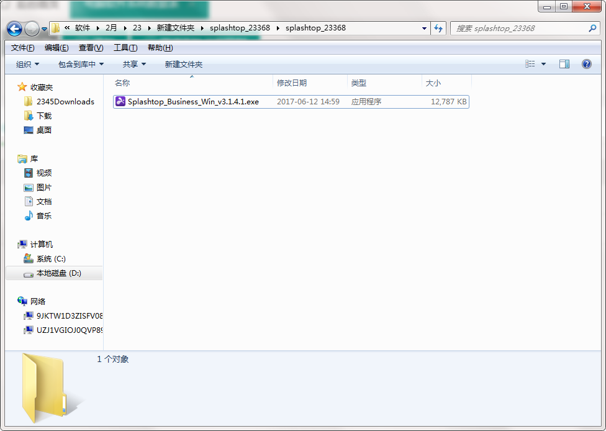Viewport: 606px width, 431px height.
Task: Click the 桌面 desktop icon
Action: tap(28, 130)
